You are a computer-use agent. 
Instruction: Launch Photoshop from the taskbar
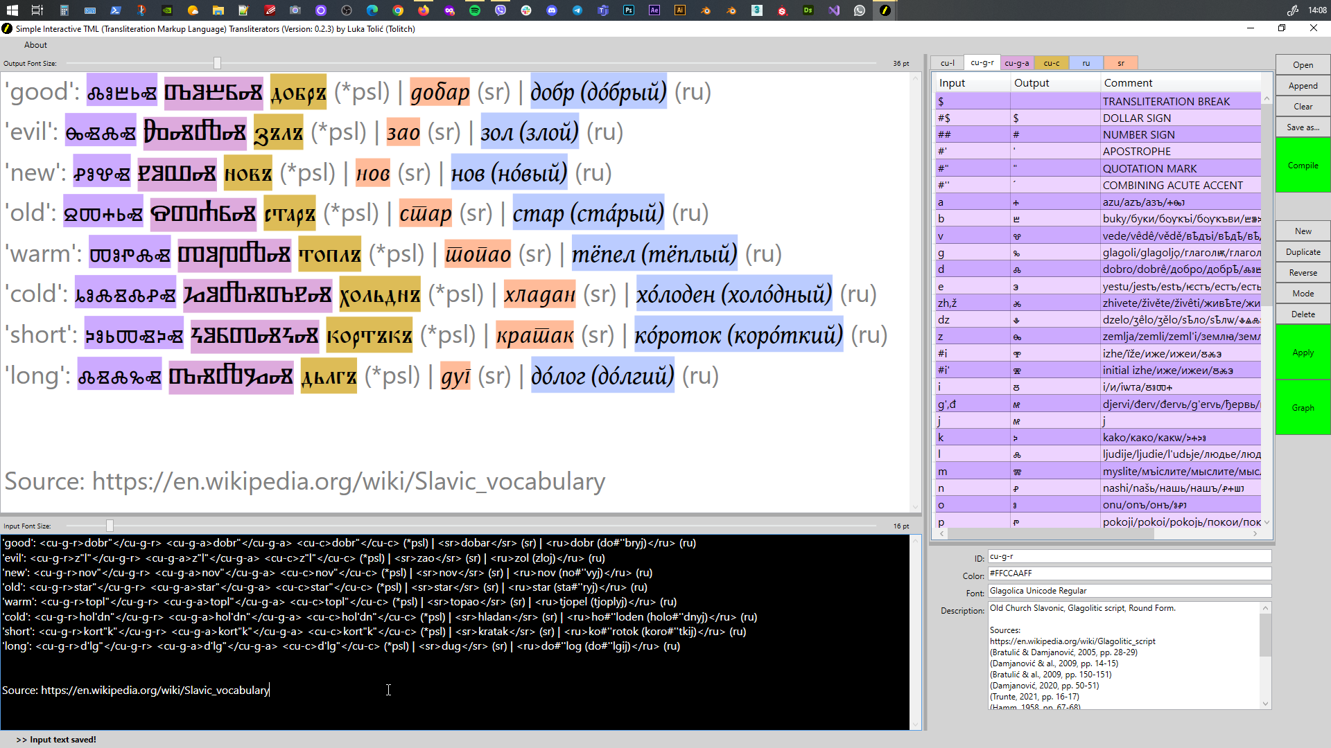click(x=629, y=10)
